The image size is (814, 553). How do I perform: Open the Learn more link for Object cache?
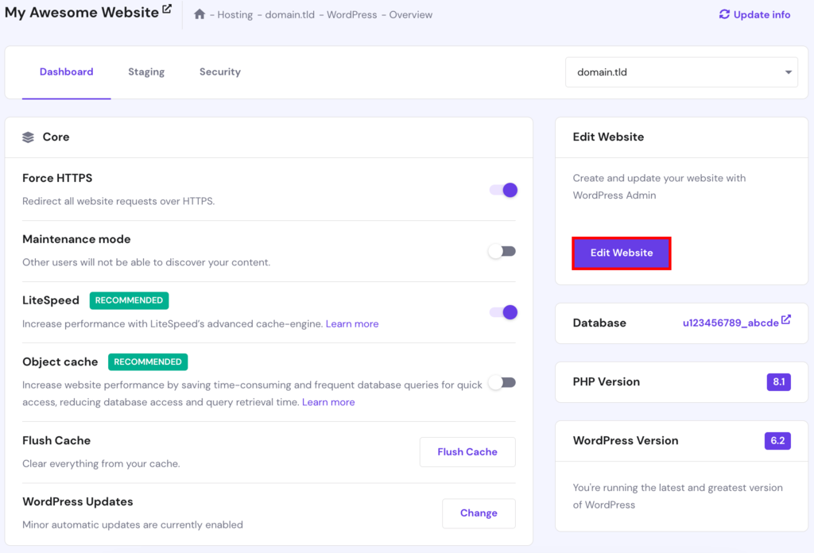328,402
